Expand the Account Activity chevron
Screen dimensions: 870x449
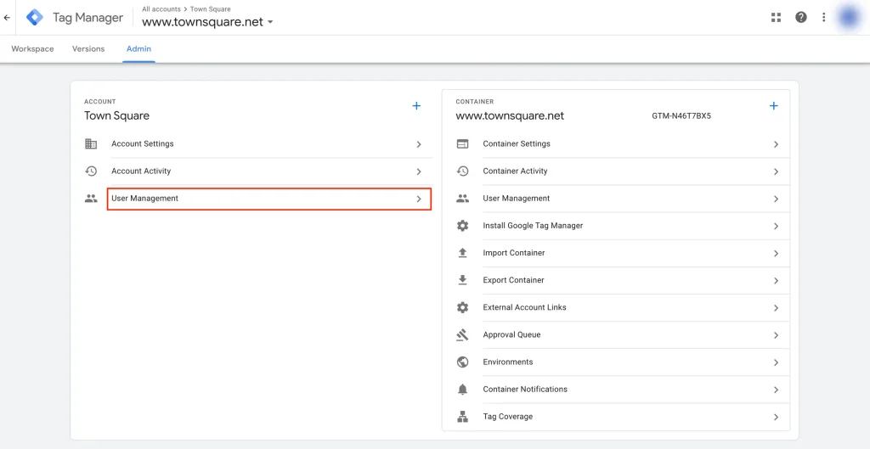(x=419, y=171)
